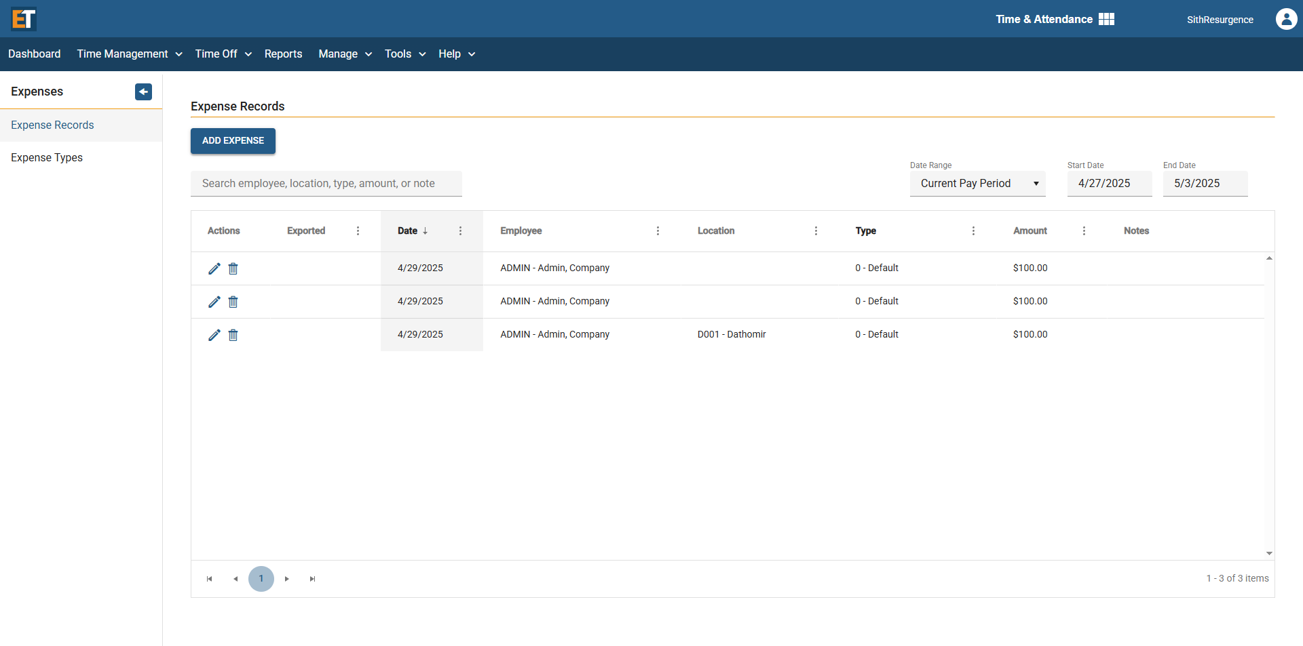Select Expense Types in sidebar
The height and width of the screenshot is (646, 1303).
(x=81, y=158)
